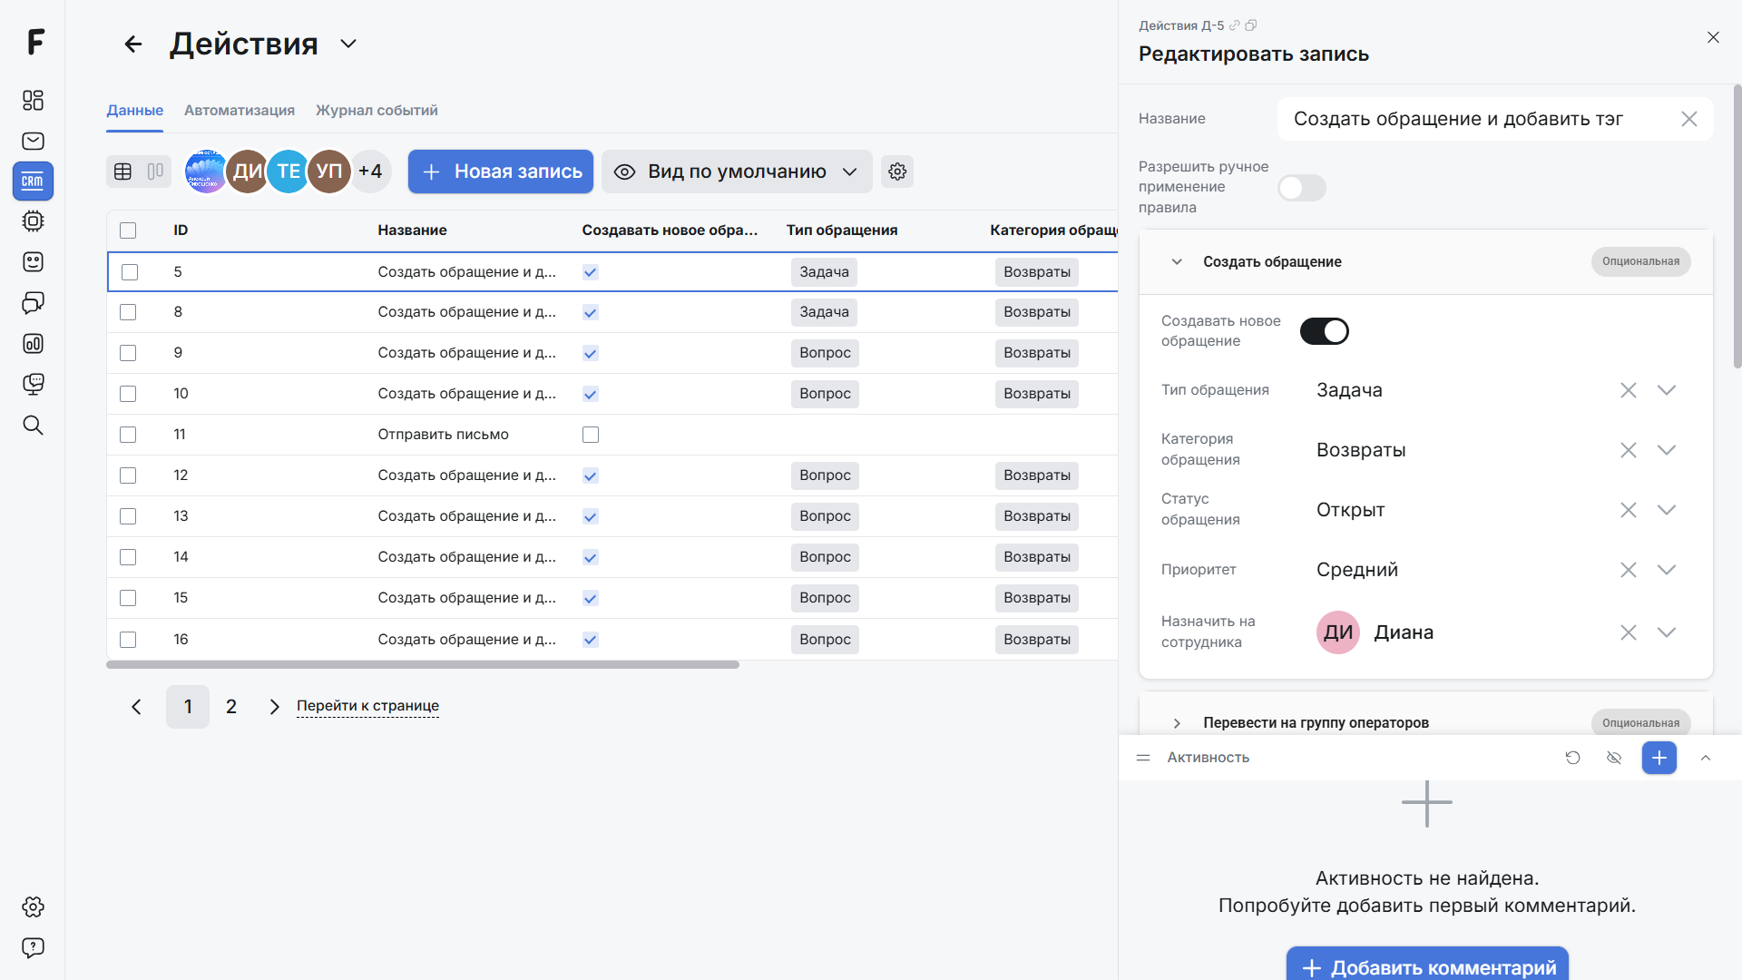Click Перейти к странице link
The image size is (1742, 980).
367,706
